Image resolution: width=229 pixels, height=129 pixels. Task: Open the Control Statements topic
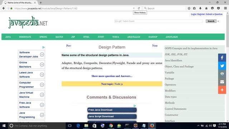[x=175, y=109]
